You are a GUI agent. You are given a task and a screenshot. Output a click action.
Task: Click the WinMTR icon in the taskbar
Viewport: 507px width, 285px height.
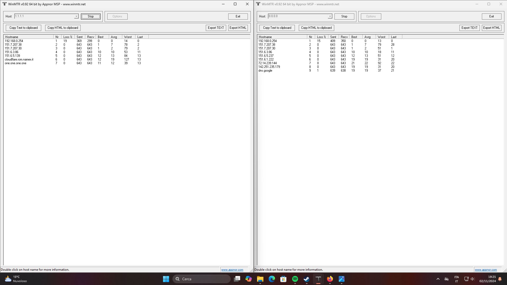coord(318,279)
